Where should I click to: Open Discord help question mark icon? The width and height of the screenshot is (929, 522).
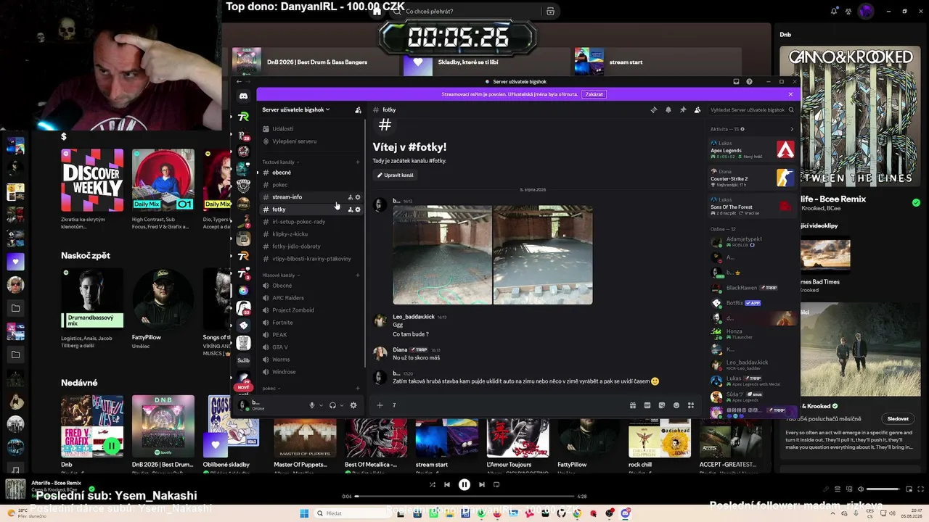pos(749,82)
